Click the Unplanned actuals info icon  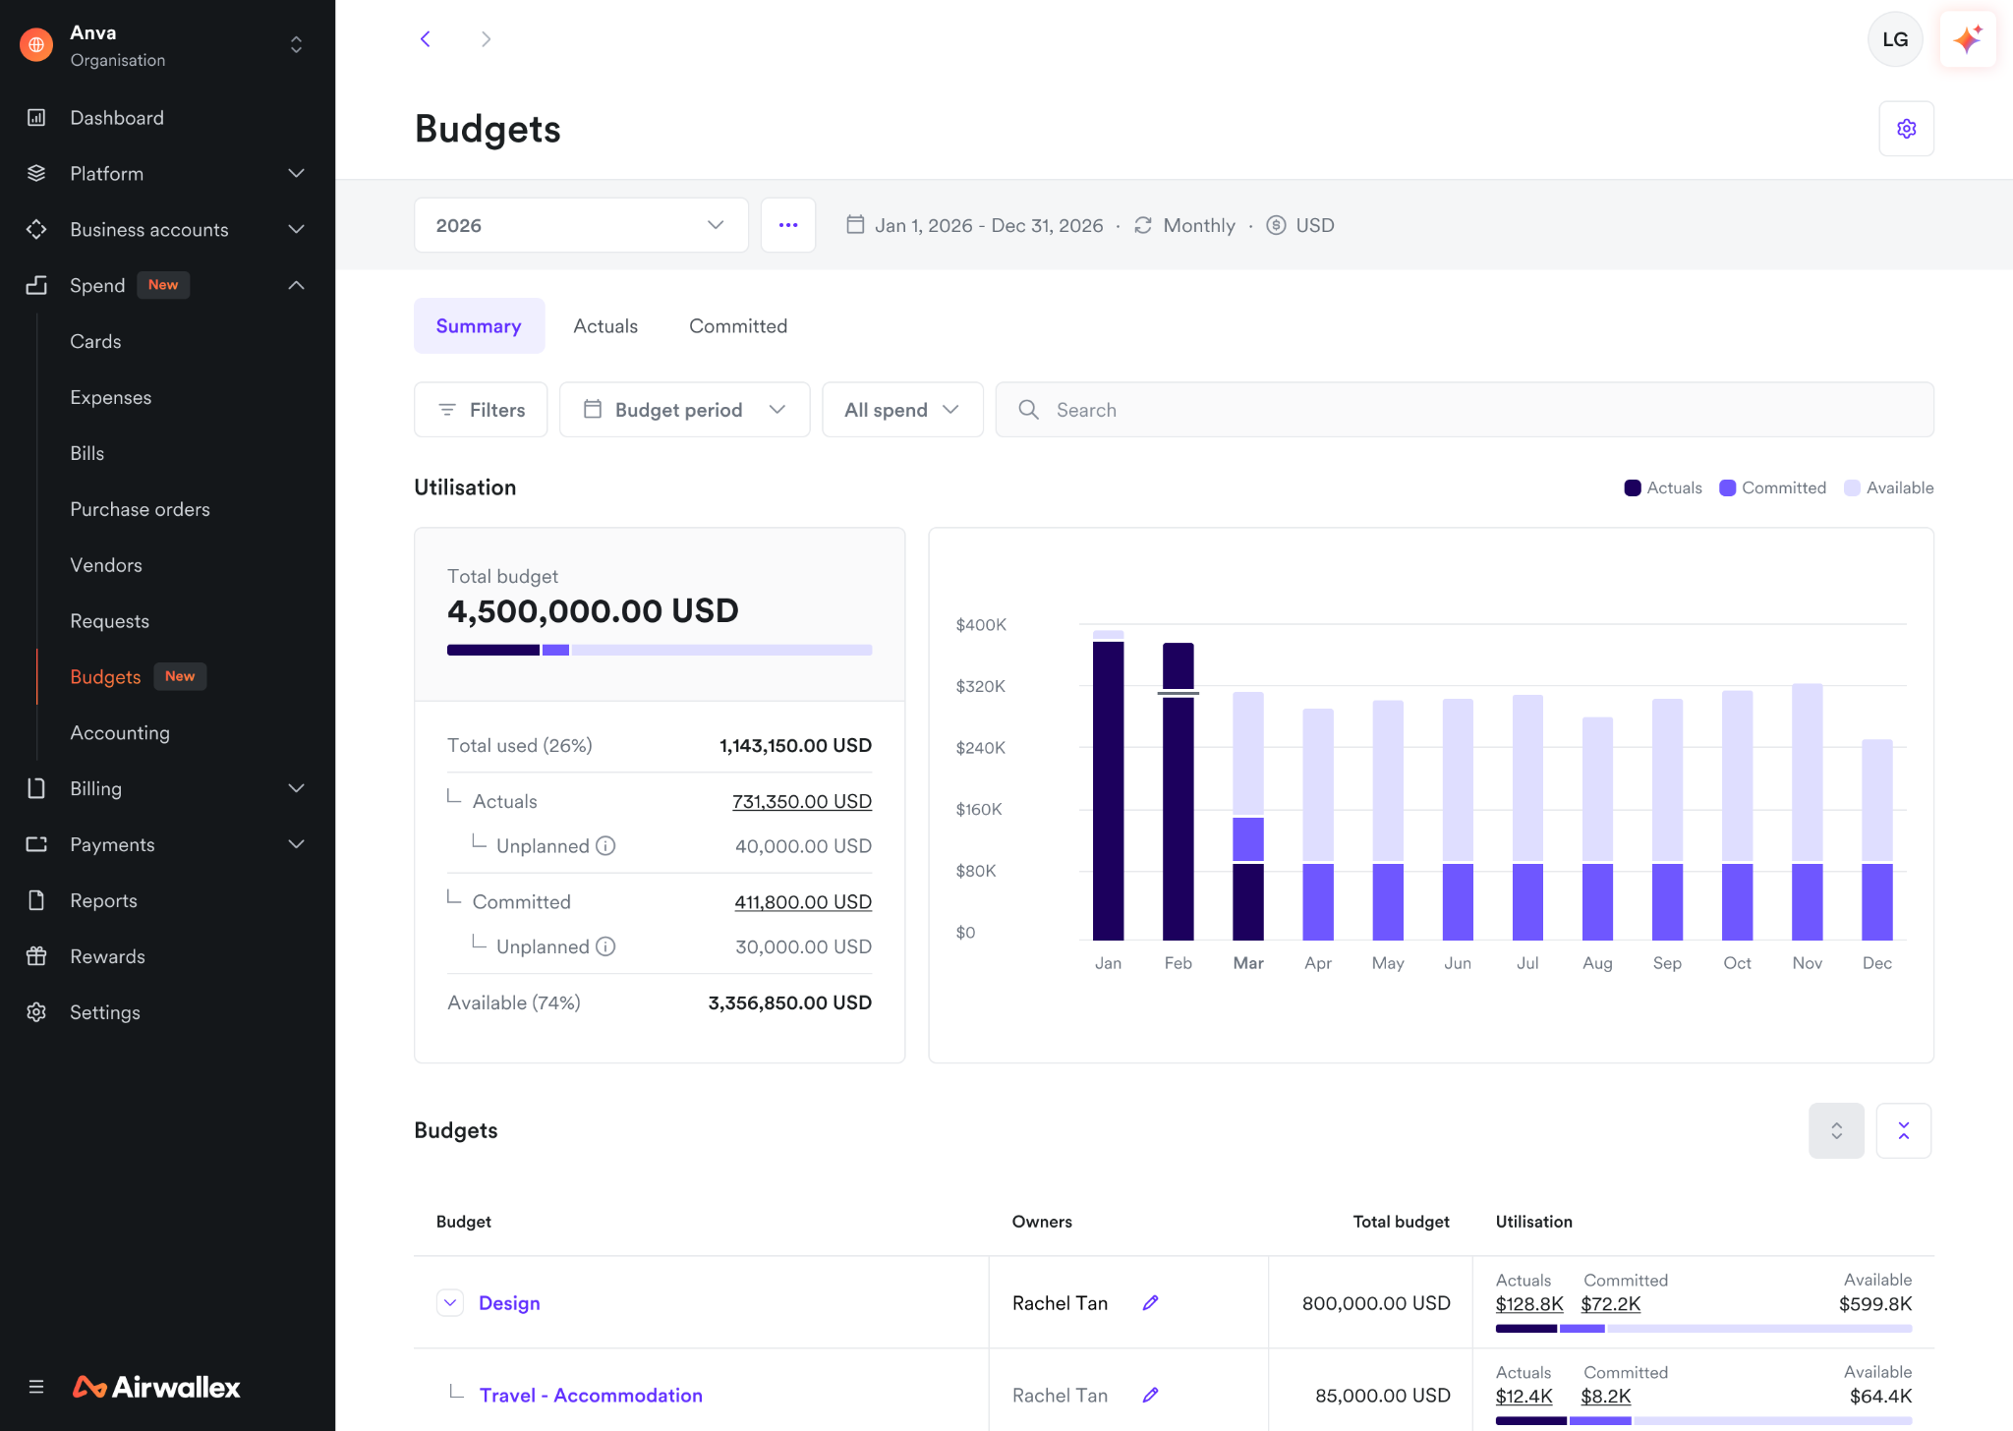[606, 846]
